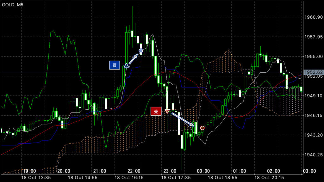324x182 pixels.
Task: Select the blue upward triangle buy marker
Action: 126,66
